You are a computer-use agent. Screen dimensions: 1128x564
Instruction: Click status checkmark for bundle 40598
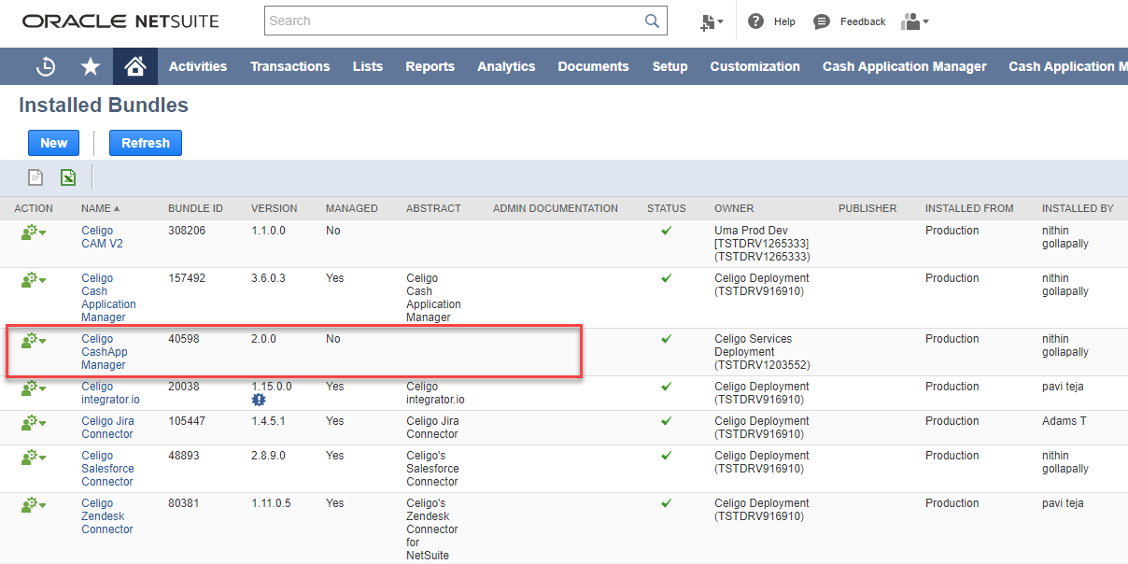point(666,339)
